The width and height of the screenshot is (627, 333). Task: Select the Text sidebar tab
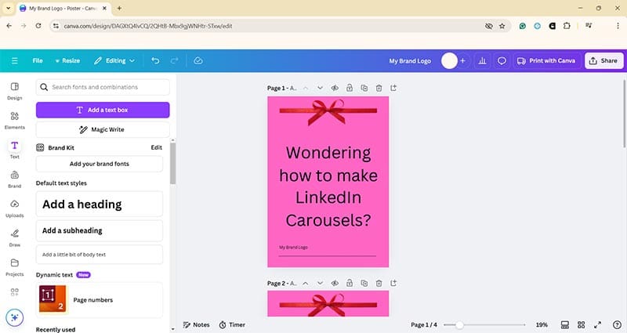[14, 150]
